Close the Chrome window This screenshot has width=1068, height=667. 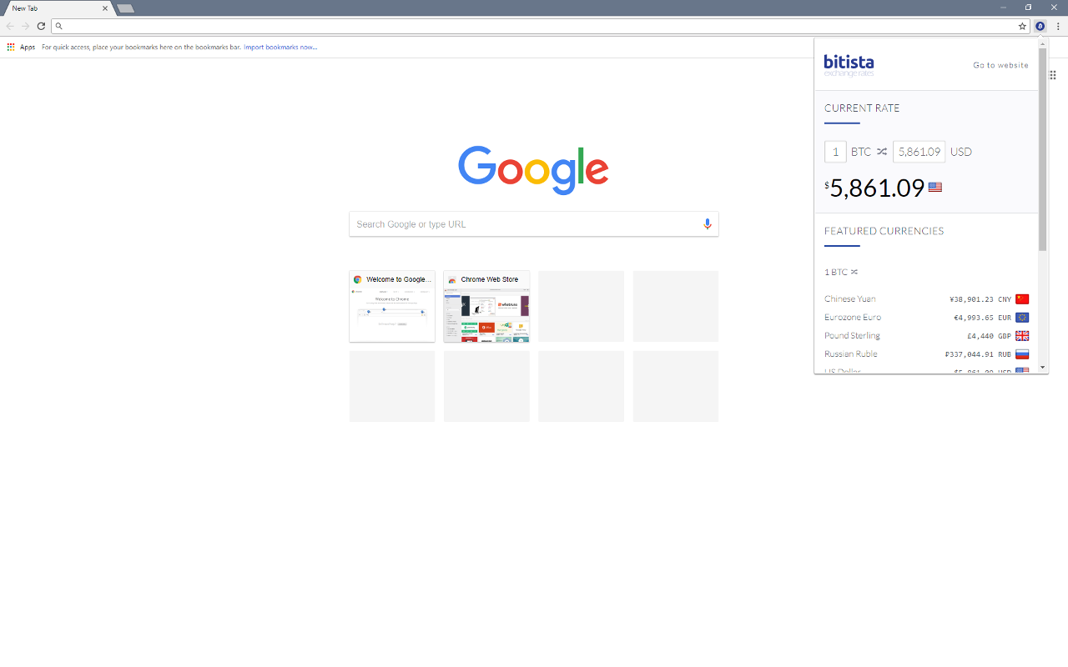[x=1054, y=8]
